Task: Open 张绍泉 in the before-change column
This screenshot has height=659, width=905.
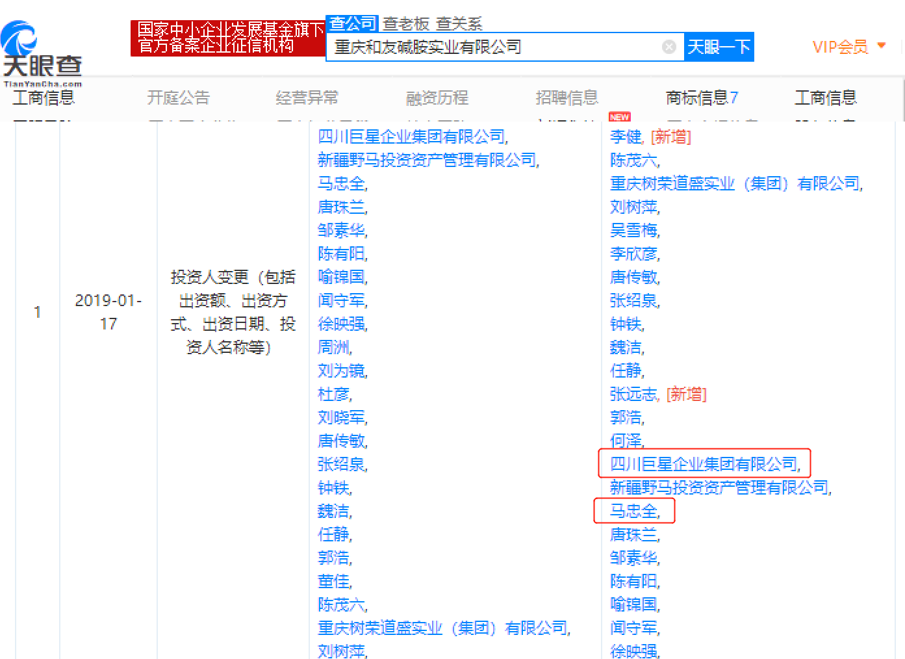Action: pyautogui.click(x=342, y=464)
